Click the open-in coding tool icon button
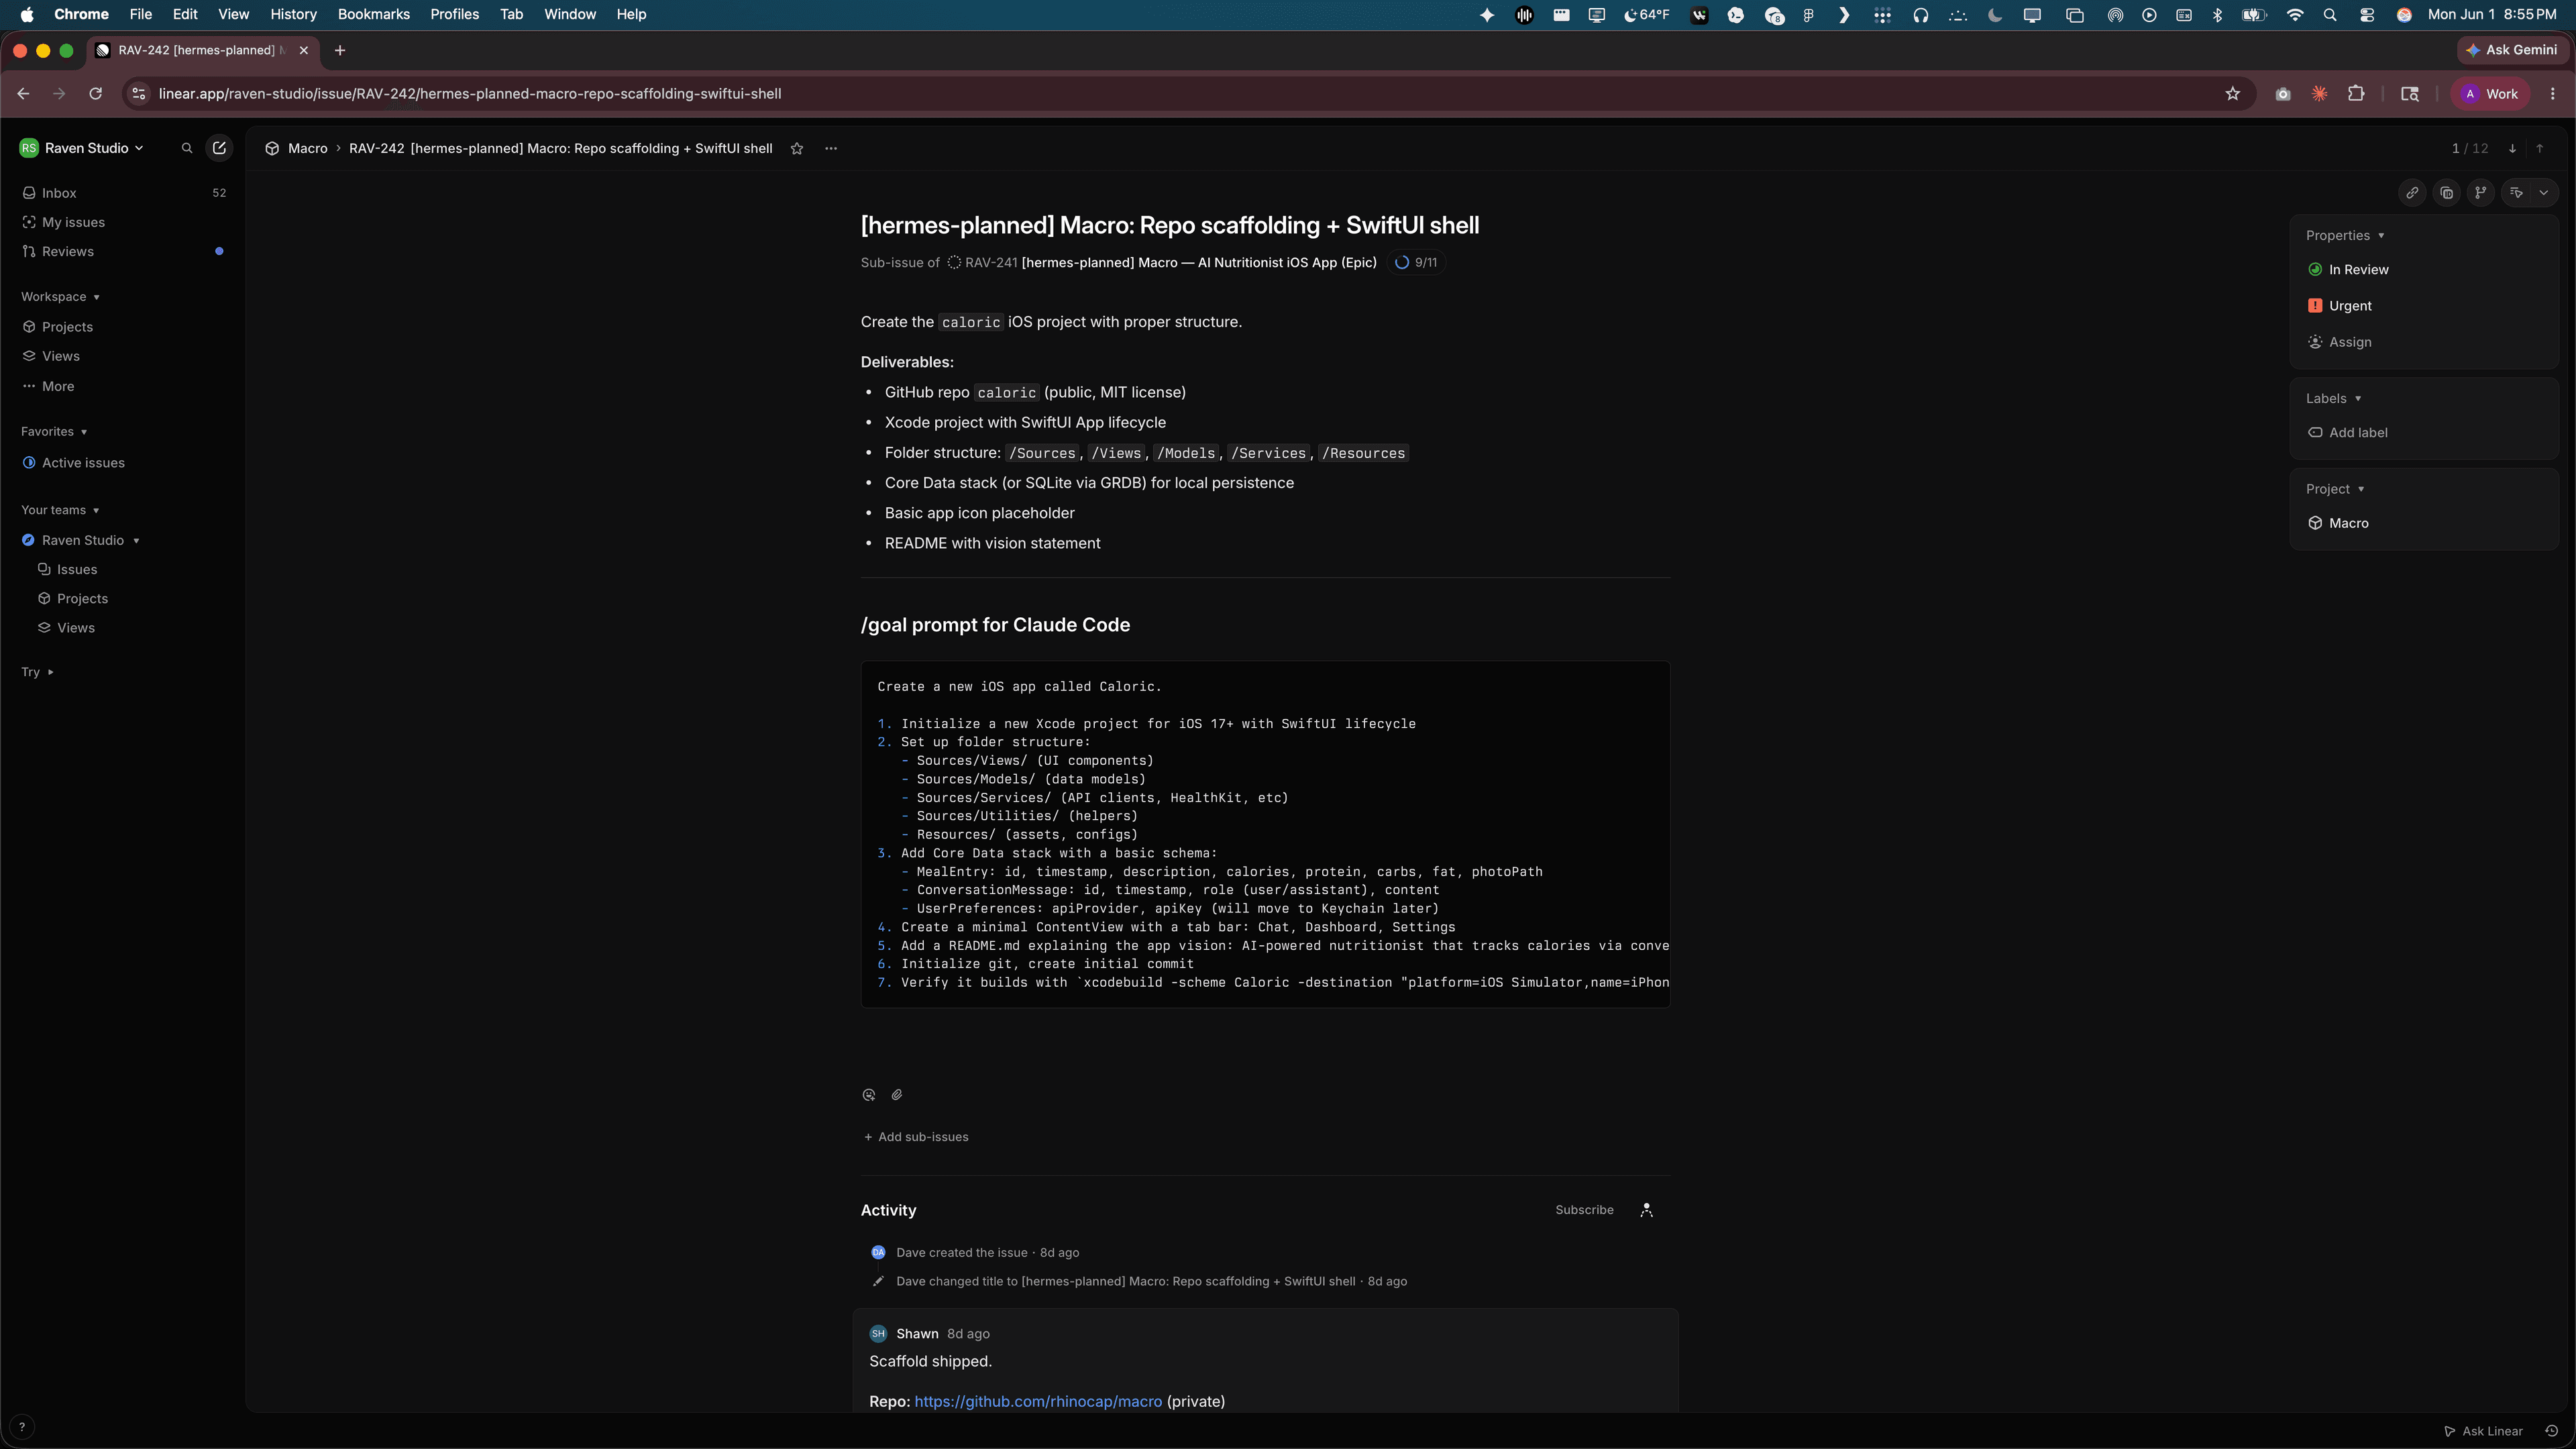This screenshot has width=2576, height=1449. click(2516, 193)
